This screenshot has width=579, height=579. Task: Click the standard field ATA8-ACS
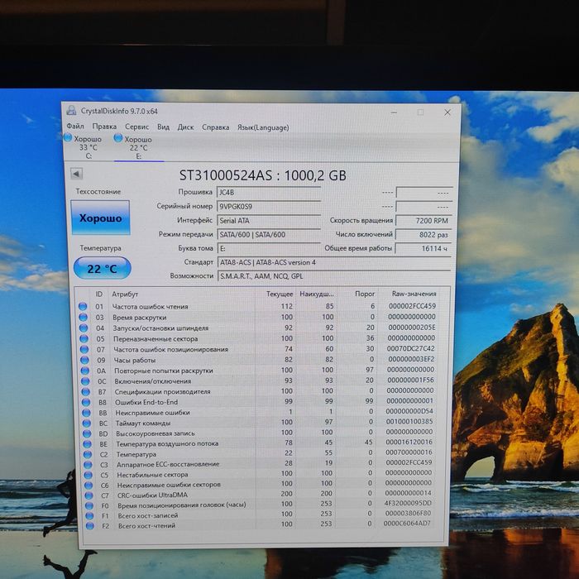[334, 262]
